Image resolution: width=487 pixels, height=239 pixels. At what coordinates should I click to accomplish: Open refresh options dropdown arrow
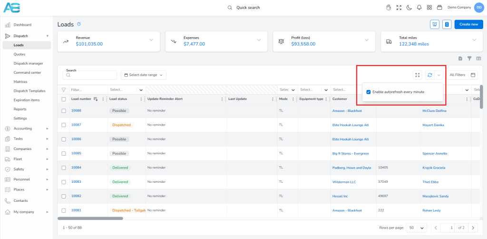(x=439, y=75)
